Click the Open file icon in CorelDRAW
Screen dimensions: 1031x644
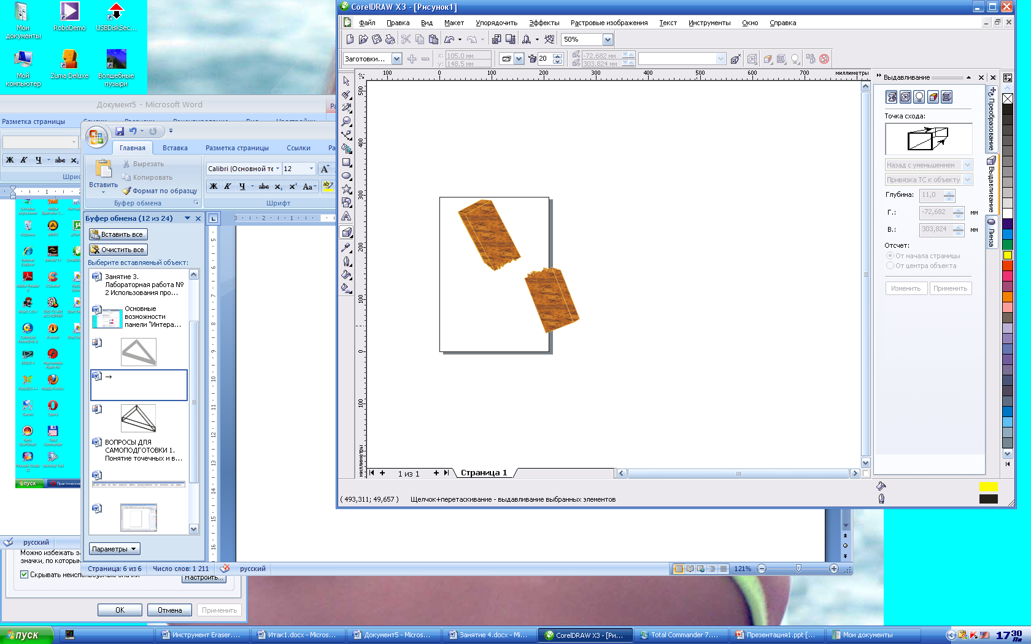tap(363, 39)
